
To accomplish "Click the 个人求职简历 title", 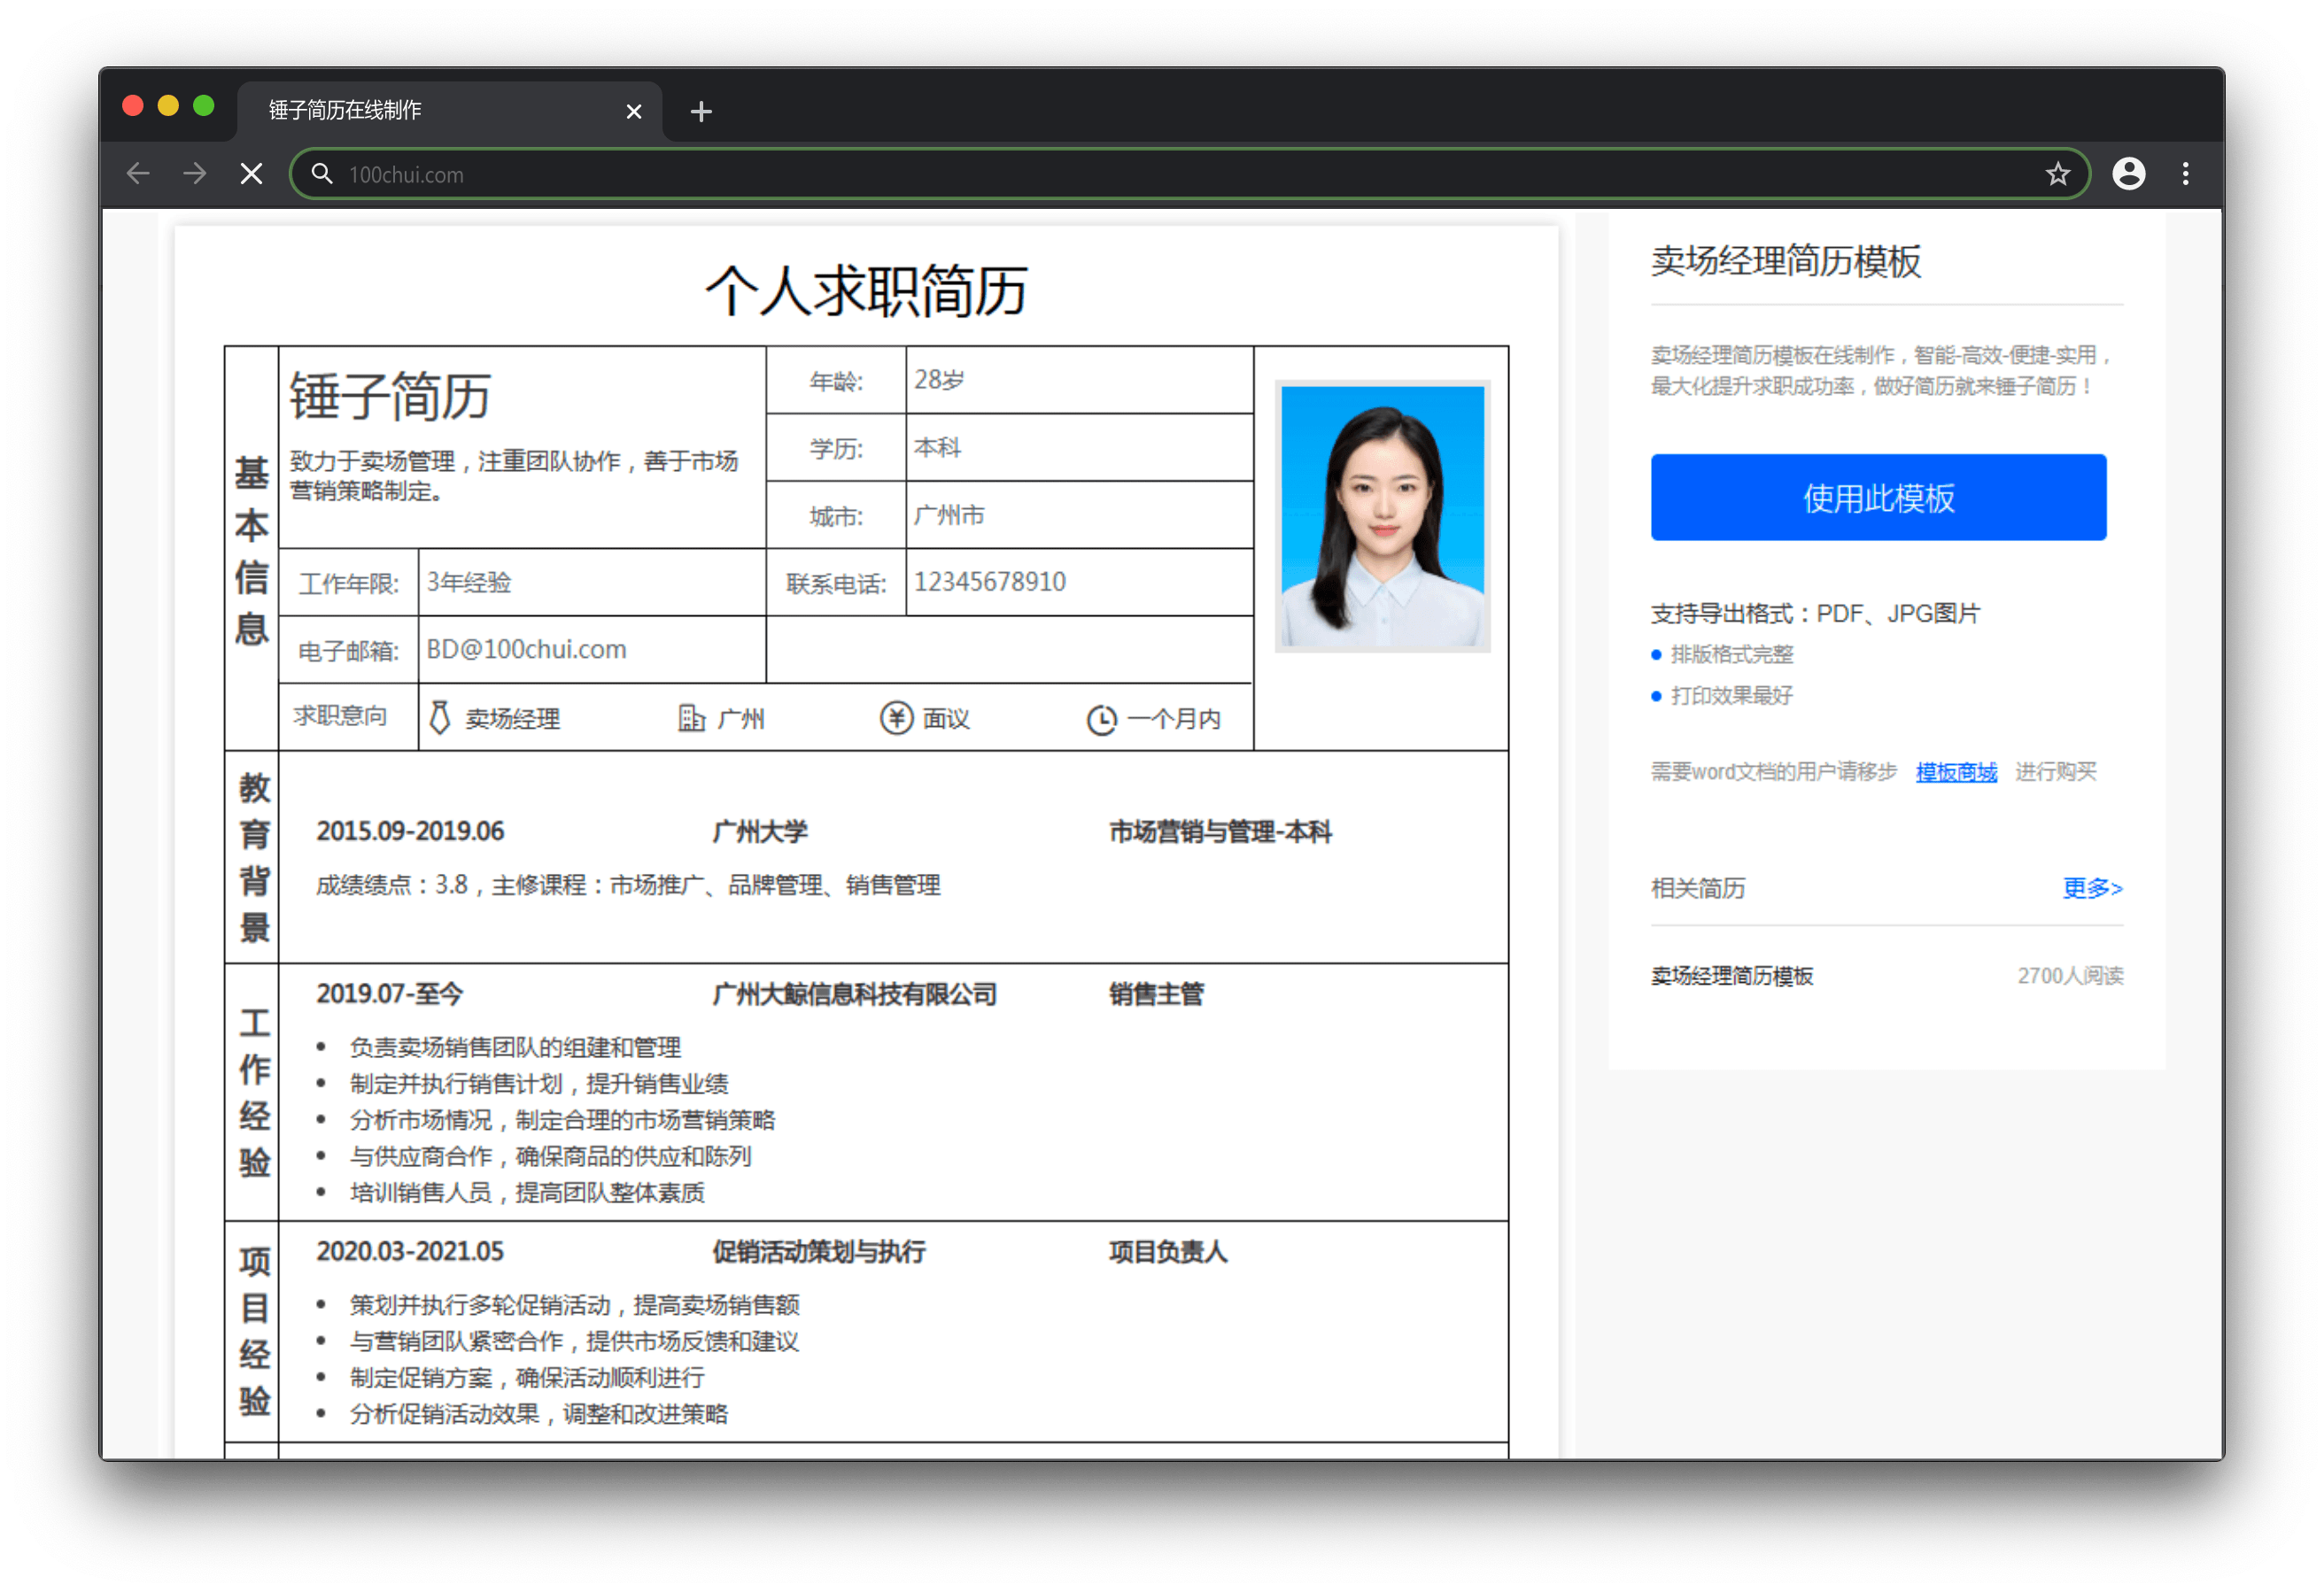I will coord(866,291).
